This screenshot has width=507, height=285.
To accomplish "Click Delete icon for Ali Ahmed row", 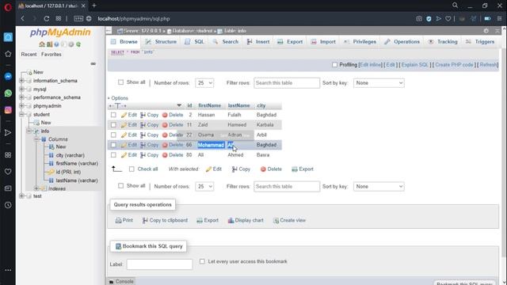I will click(x=165, y=155).
